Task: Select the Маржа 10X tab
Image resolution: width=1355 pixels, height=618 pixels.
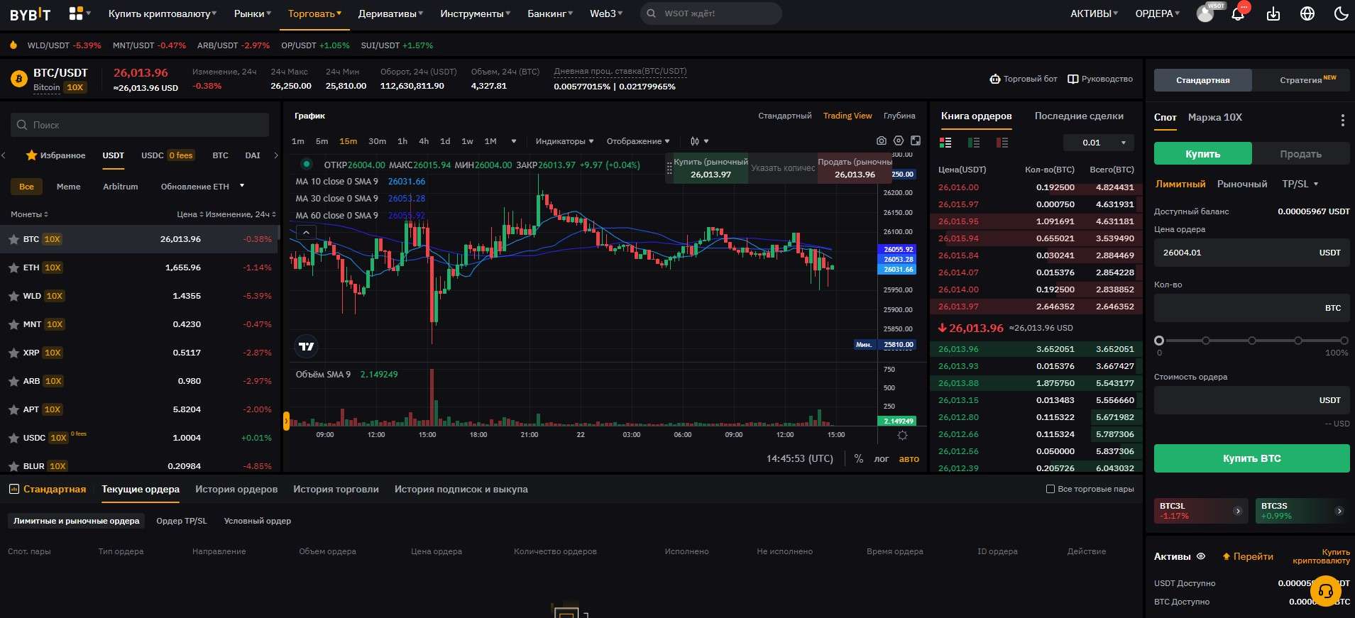Action: coord(1214,117)
